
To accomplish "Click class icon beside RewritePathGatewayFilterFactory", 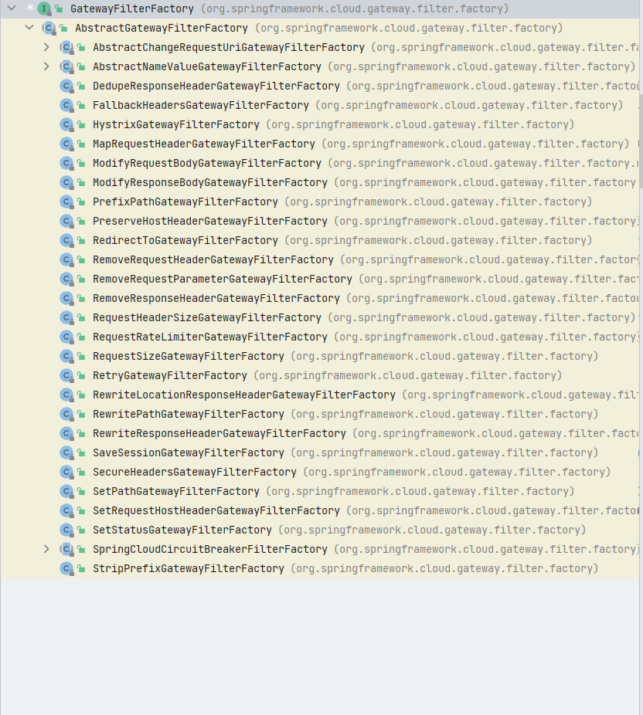I will (x=67, y=414).
